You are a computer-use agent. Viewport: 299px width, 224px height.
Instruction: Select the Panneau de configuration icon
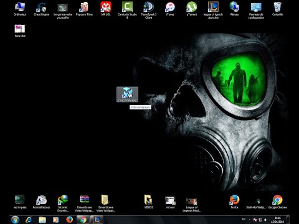coord(256,11)
